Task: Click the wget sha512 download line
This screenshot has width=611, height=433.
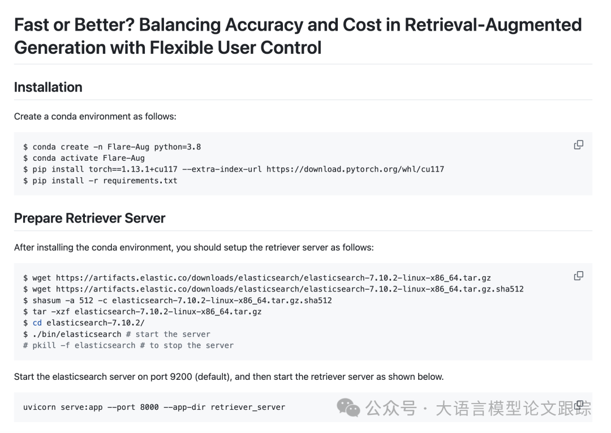Action: click(x=273, y=289)
